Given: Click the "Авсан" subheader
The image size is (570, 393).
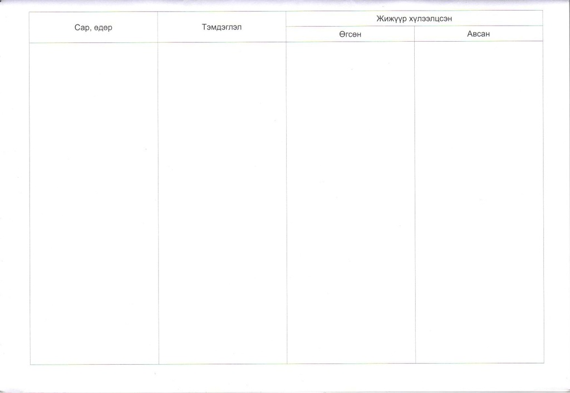Looking at the screenshot, I should click(x=478, y=34).
